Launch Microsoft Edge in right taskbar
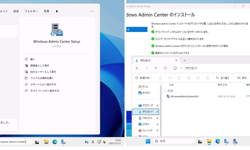This screenshot has height=150, width=250. pyautogui.click(x=218, y=141)
